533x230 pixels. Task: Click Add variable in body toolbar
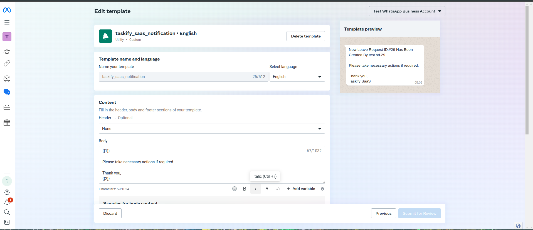pos(301,189)
